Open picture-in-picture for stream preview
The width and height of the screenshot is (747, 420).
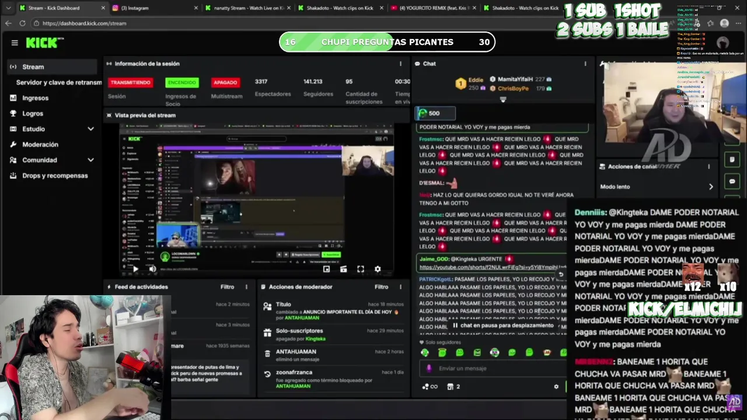coord(326,269)
